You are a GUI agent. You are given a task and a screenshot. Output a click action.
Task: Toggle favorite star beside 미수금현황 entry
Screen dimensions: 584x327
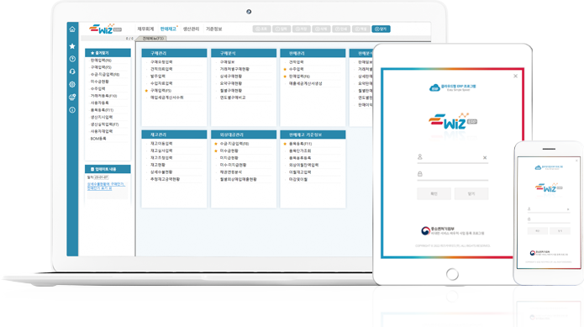pos(216,150)
